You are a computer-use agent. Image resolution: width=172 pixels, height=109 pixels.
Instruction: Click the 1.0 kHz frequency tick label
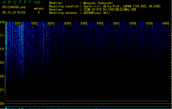click(x=2, y=49)
